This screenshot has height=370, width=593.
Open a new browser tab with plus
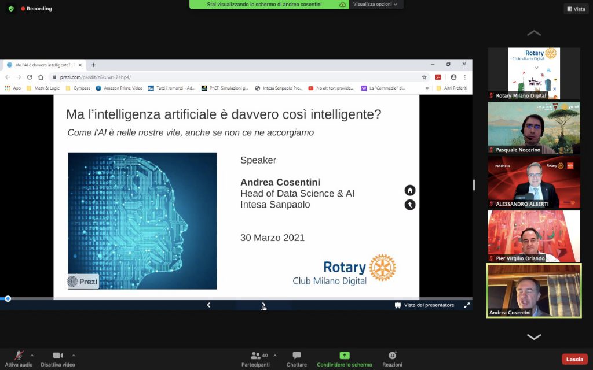(93, 65)
